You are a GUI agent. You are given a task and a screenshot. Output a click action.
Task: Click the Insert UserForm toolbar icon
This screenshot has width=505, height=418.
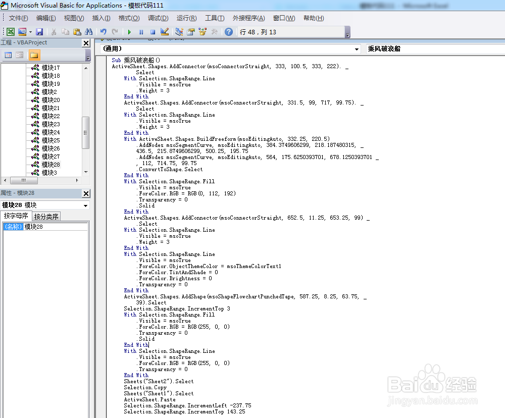22,32
